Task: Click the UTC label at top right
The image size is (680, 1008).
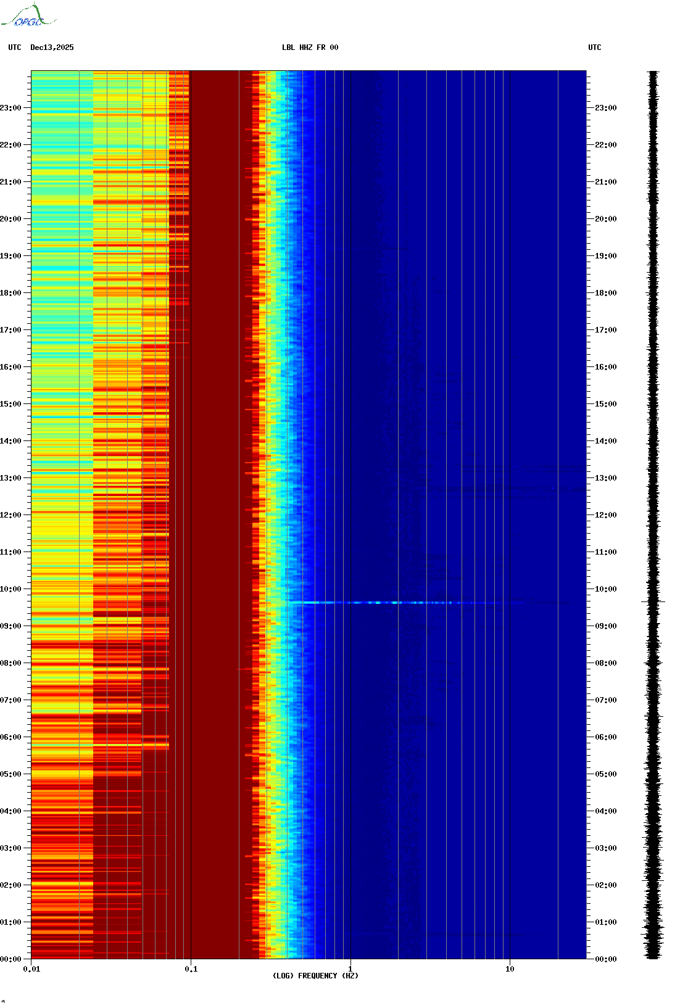Action: pos(594,48)
